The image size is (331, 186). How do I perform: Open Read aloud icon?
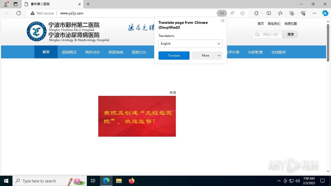click(x=232, y=13)
